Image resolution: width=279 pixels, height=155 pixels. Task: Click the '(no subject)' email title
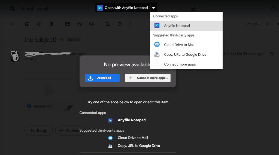click(x=41, y=40)
